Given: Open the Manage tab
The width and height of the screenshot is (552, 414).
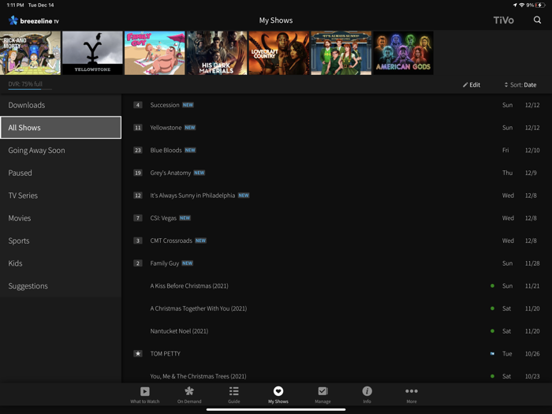Looking at the screenshot, I should (323, 394).
